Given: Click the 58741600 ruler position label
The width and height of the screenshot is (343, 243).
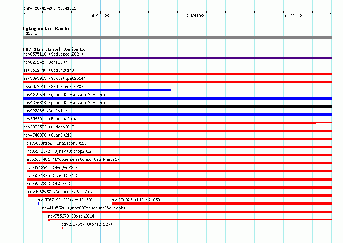Looking at the screenshot, I should [196, 15].
